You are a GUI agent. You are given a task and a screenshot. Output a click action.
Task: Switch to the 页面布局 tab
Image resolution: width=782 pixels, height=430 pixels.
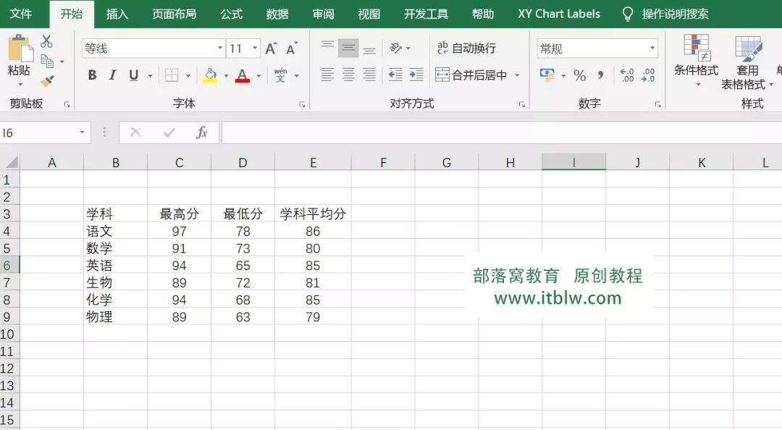pyautogui.click(x=174, y=14)
